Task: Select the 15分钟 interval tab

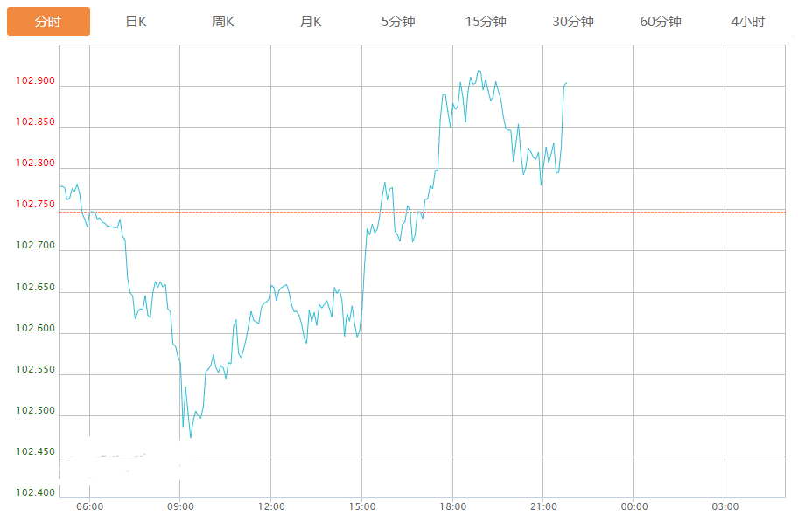Action: click(486, 22)
